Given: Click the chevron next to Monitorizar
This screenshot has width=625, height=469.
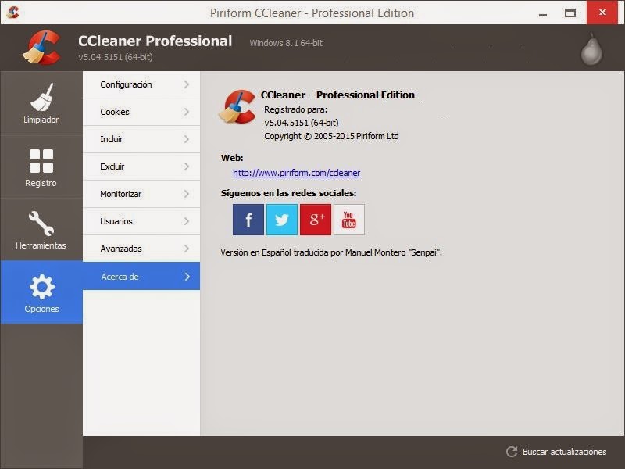Looking at the screenshot, I should [x=187, y=194].
